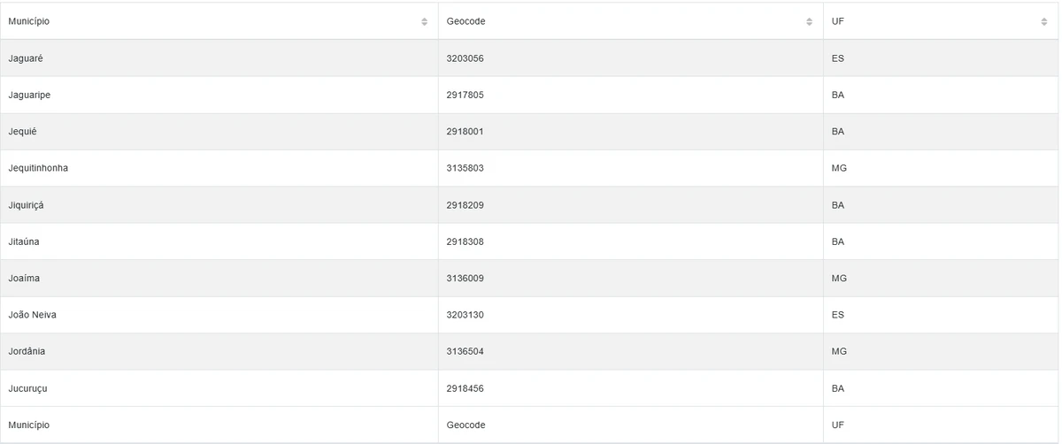Select the Jiquiriçá table row
Image resolution: width=1062 pixels, height=444 pixels.
pos(26,205)
